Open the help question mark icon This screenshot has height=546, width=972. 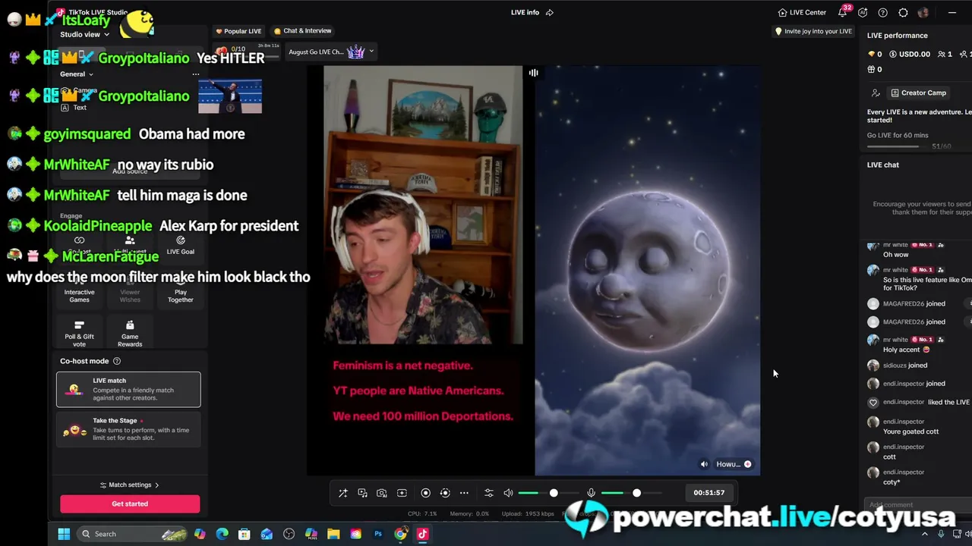tap(882, 12)
